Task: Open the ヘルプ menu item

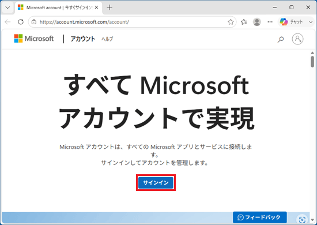Action: click(x=107, y=39)
